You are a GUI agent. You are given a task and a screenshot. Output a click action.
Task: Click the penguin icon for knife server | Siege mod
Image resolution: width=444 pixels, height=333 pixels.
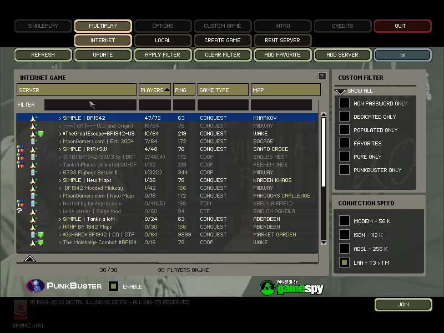(x=33, y=211)
